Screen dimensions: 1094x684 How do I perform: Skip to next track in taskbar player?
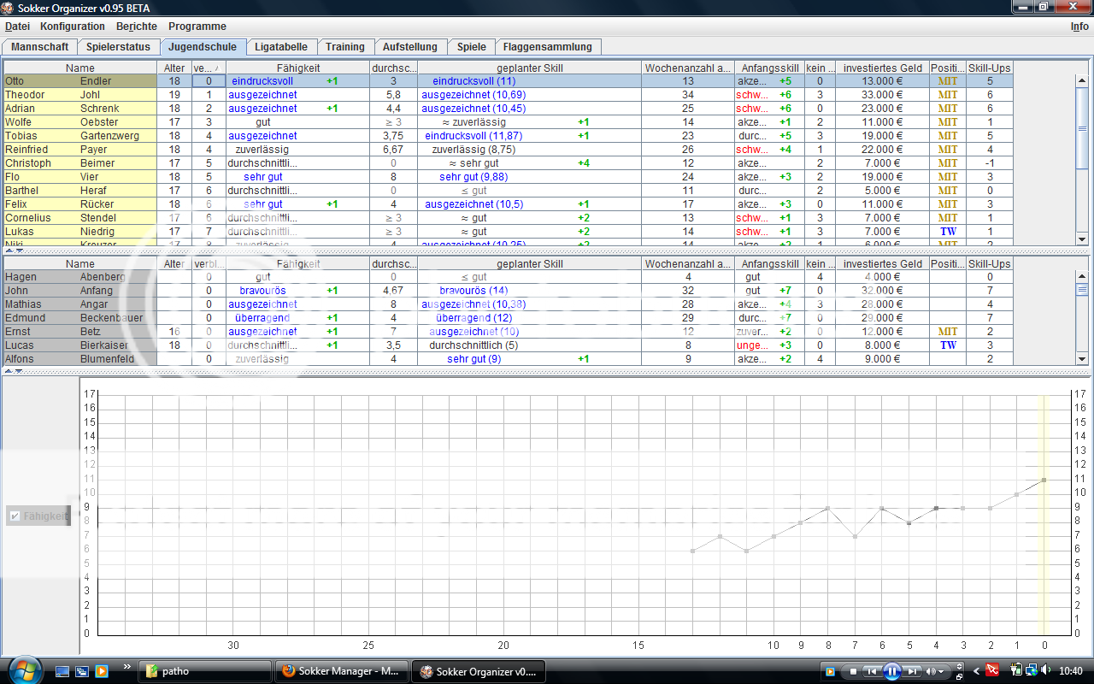pyautogui.click(x=913, y=671)
